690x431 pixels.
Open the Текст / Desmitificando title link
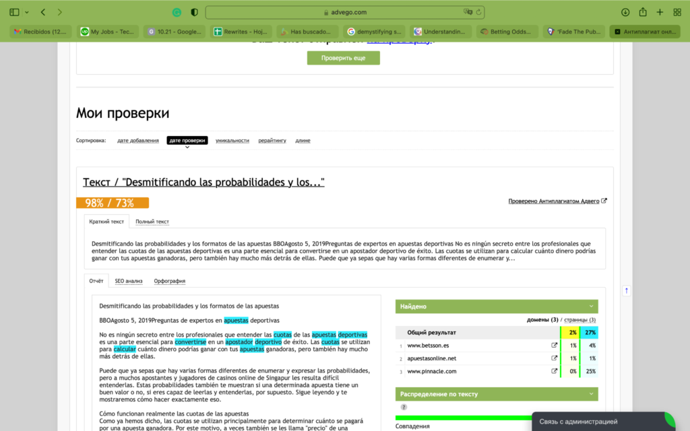203,182
